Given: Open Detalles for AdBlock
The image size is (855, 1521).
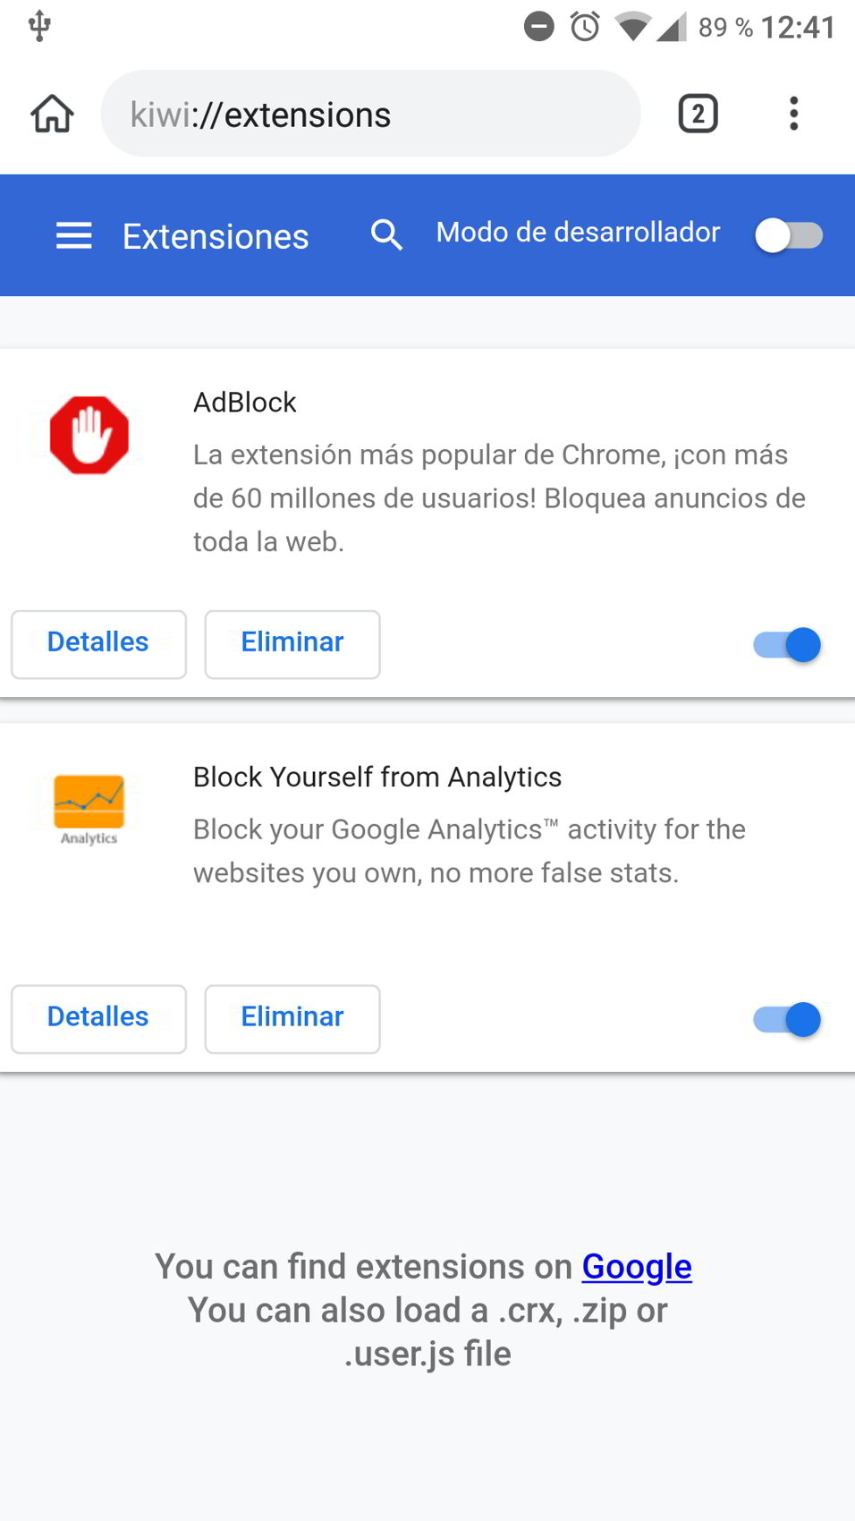Looking at the screenshot, I should (x=98, y=644).
